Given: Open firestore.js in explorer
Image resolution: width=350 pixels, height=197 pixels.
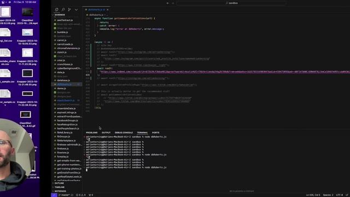Looking at the screenshot, I should pos(63,153).
